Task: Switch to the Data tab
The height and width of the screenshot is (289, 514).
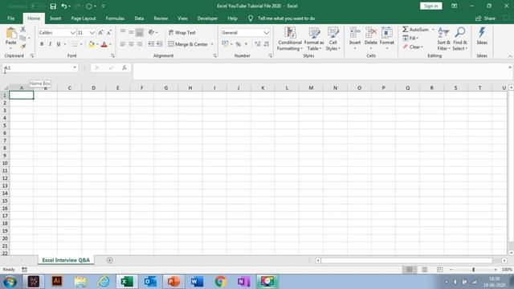Action: (139, 18)
